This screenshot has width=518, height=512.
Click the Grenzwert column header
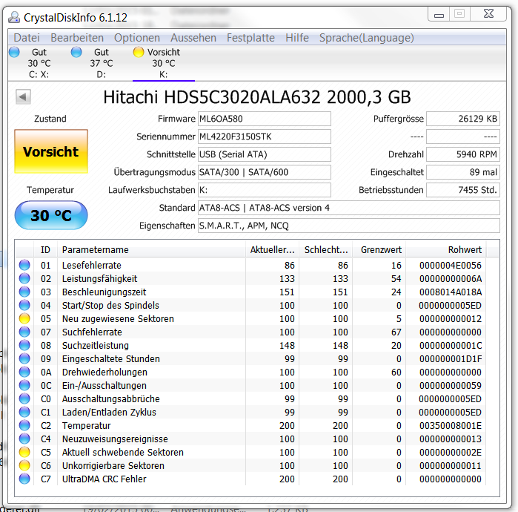coord(379,250)
